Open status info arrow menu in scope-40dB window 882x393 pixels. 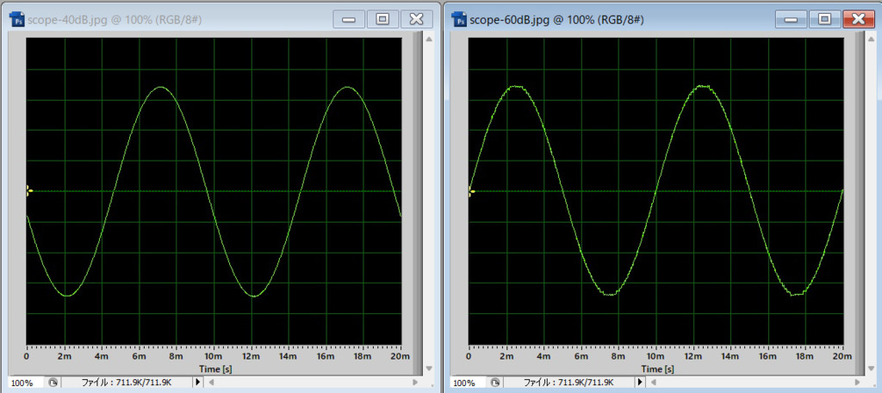tap(198, 382)
